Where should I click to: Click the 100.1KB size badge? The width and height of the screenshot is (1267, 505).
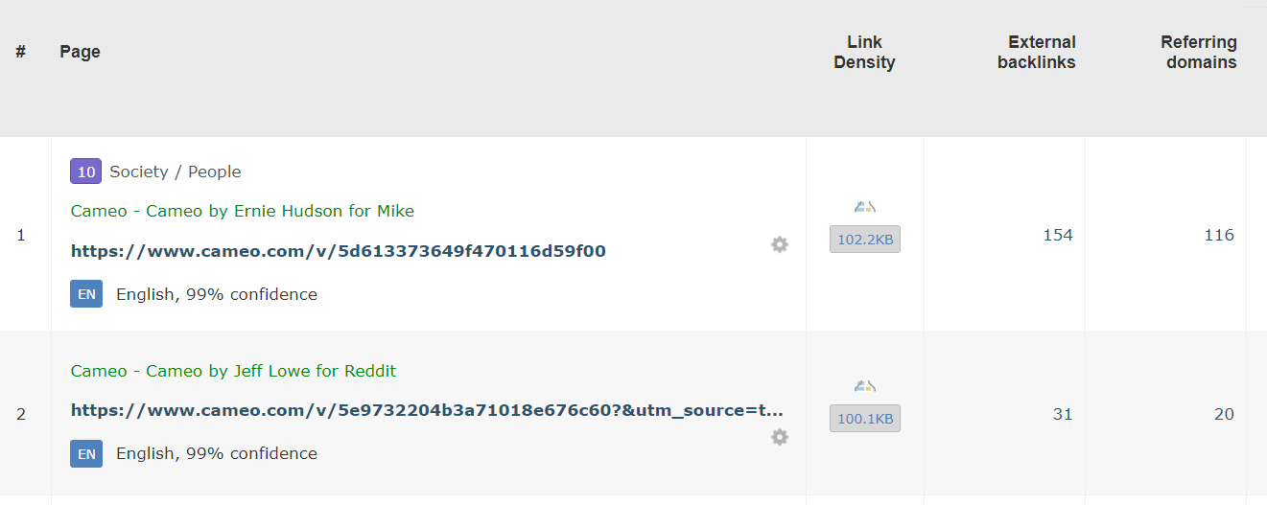[865, 419]
